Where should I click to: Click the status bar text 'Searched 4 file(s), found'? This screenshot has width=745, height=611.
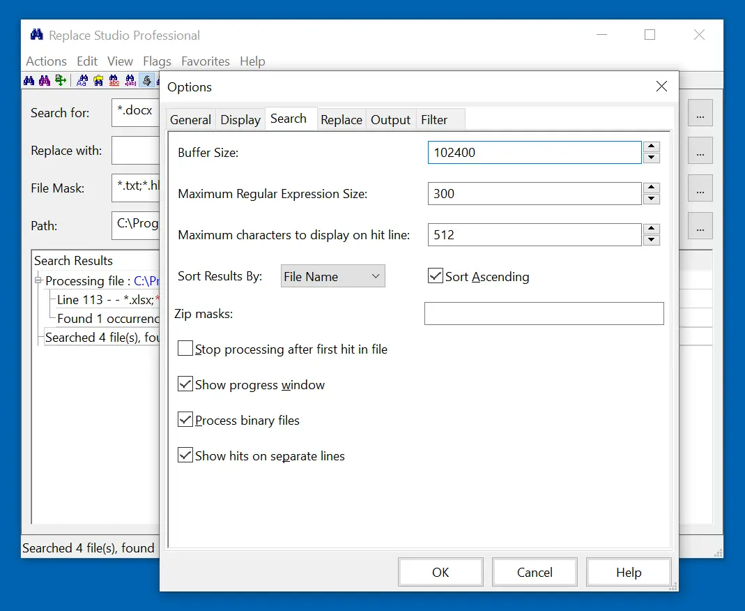(x=89, y=548)
